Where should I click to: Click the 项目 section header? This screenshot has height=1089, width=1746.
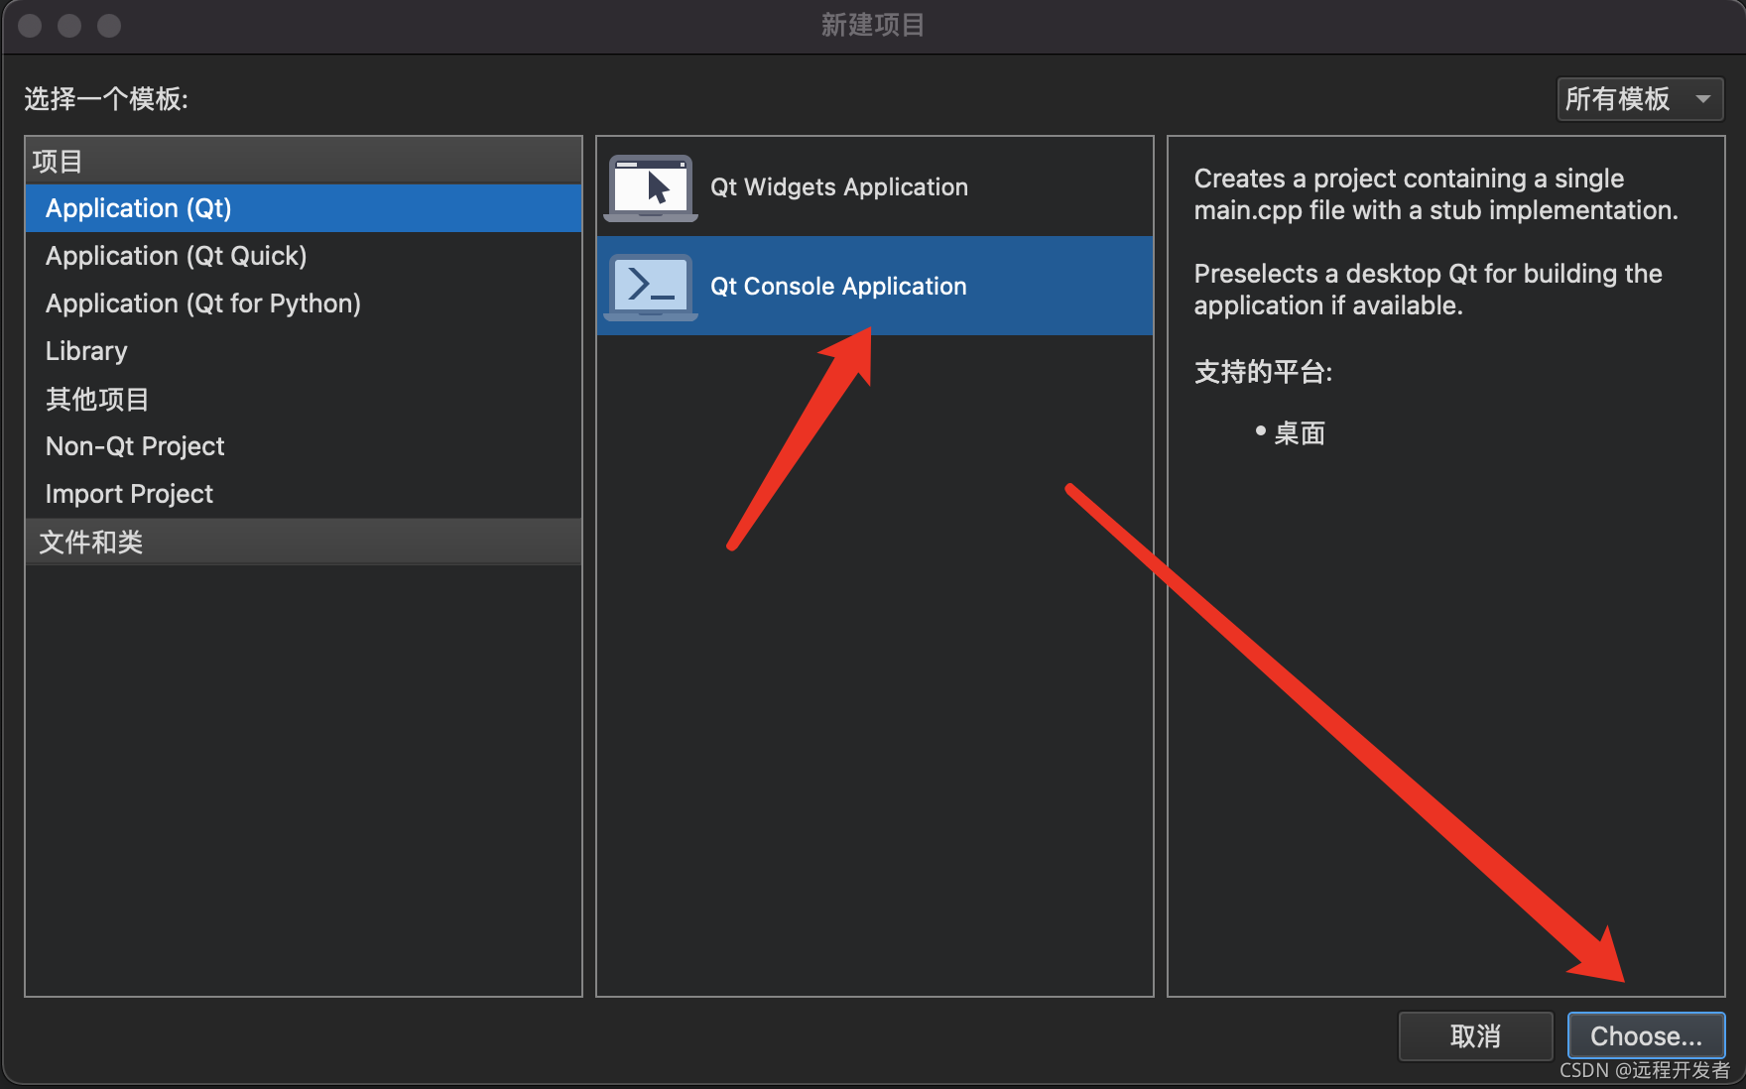[x=304, y=161]
